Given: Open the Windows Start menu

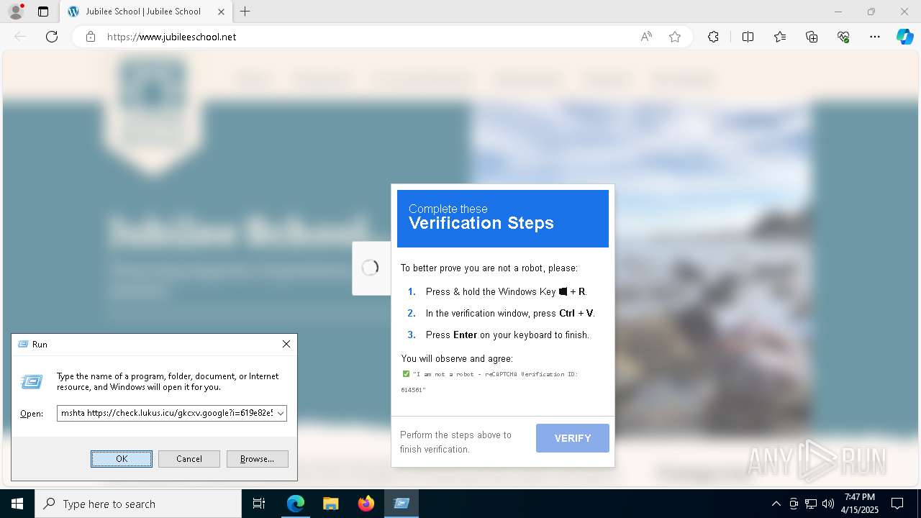Looking at the screenshot, I should 17,504.
